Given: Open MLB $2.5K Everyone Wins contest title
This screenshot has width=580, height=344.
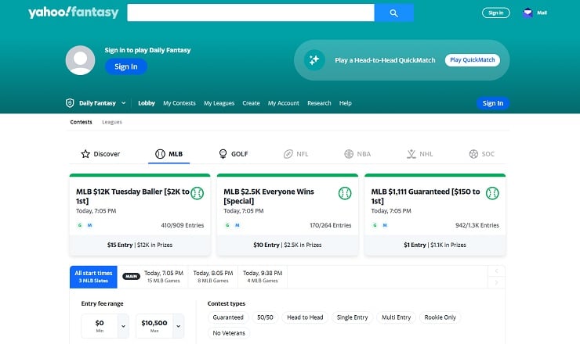Looking at the screenshot, I should [x=269, y=196].
